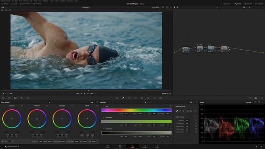Open the Log wheels mode dropdown
This screenshot has height=149, width=265.
tap(93, 102)
